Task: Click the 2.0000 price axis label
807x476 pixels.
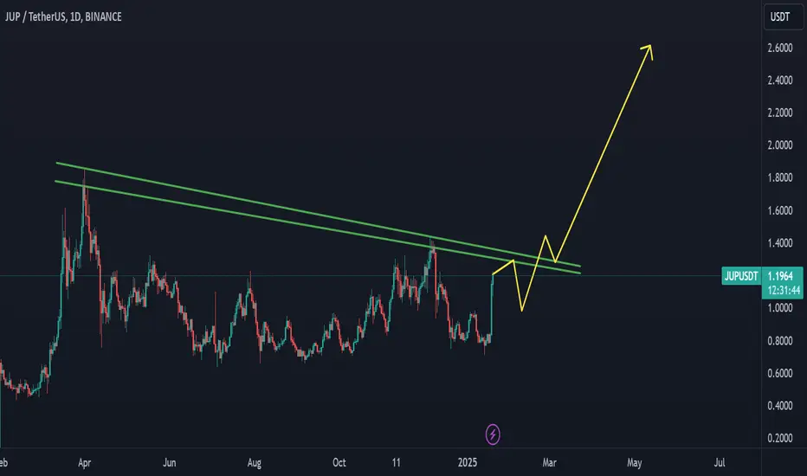Action: point(779,145)
